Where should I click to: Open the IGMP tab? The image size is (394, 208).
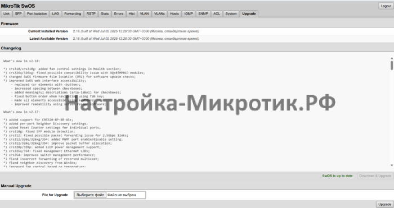(189, 14)
